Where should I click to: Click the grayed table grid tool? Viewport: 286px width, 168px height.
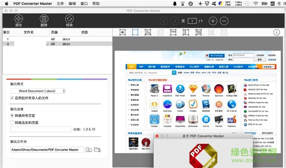pos(224,32)
